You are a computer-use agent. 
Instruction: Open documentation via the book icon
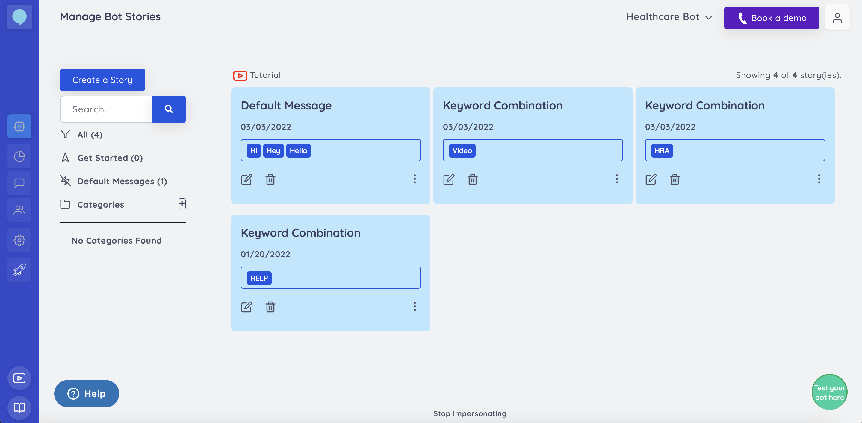point(19,408)
